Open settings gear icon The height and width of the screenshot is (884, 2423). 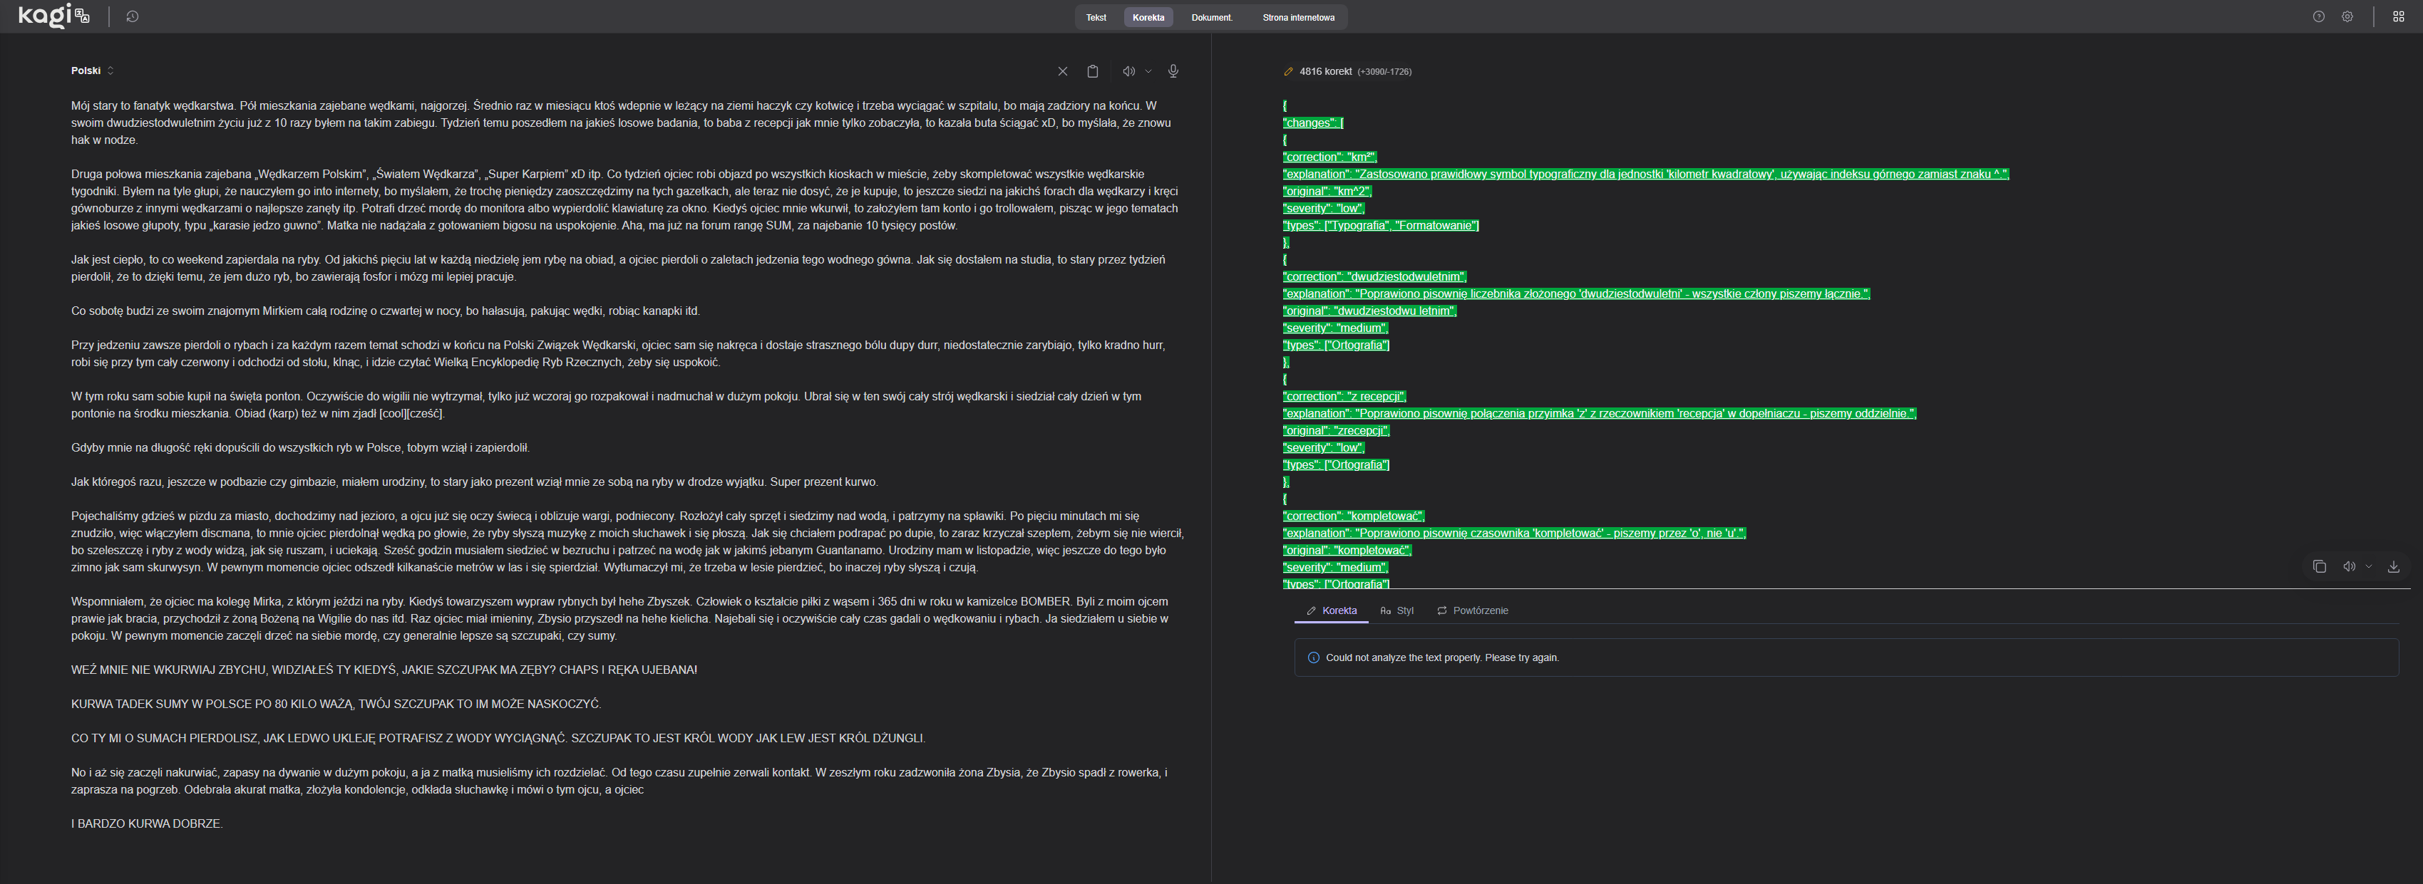coord(2347,17)
